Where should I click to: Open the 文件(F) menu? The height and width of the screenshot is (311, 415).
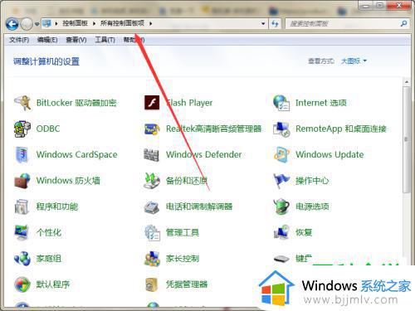(x=19, y=40)
